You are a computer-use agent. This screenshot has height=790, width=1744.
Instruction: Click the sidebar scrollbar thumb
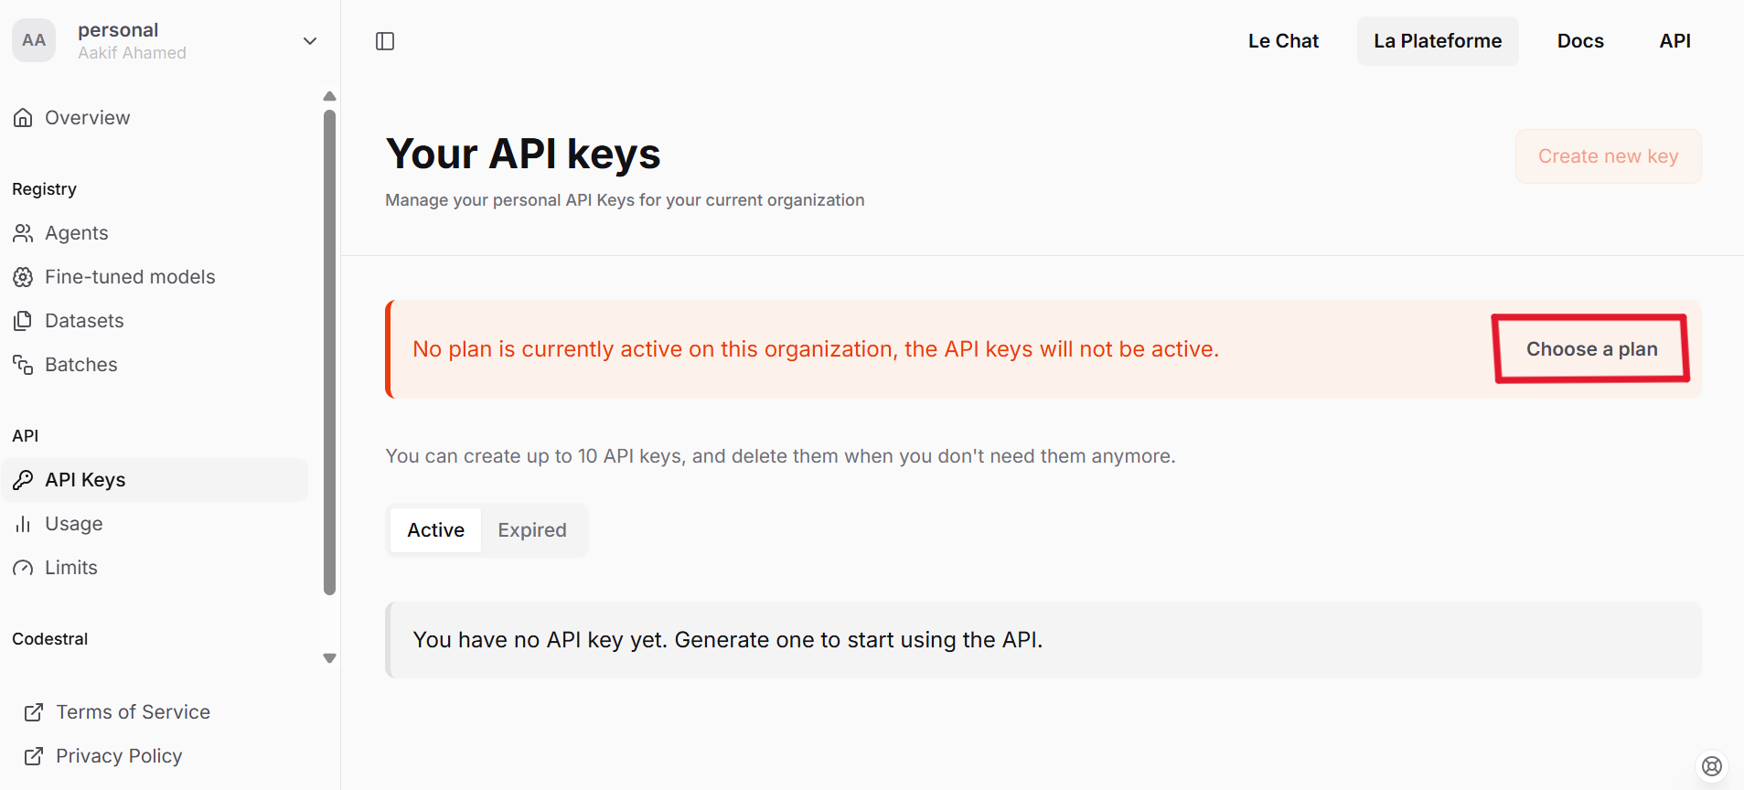[x=330, y=353]
